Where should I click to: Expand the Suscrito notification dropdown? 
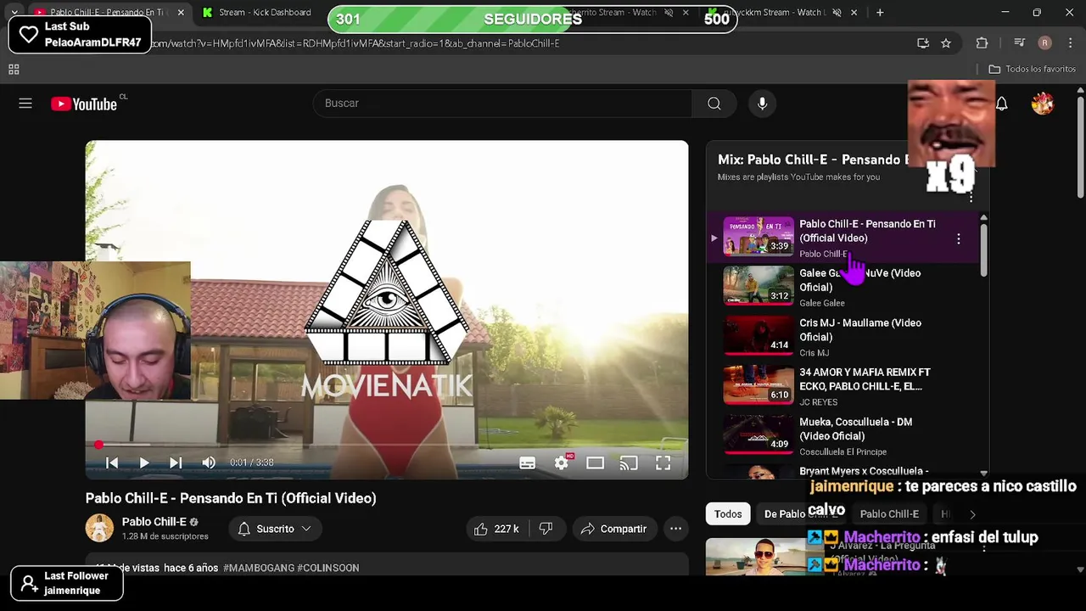coord(274,529)
